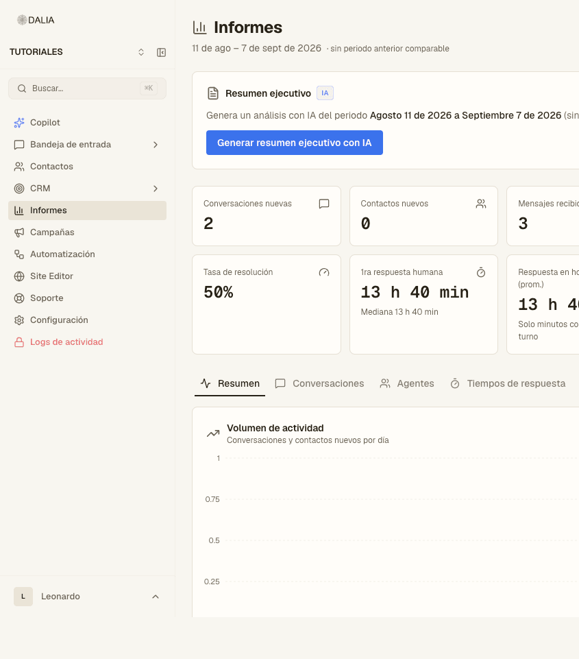Click the Volumen de actividad trend icon

(213, 433)
